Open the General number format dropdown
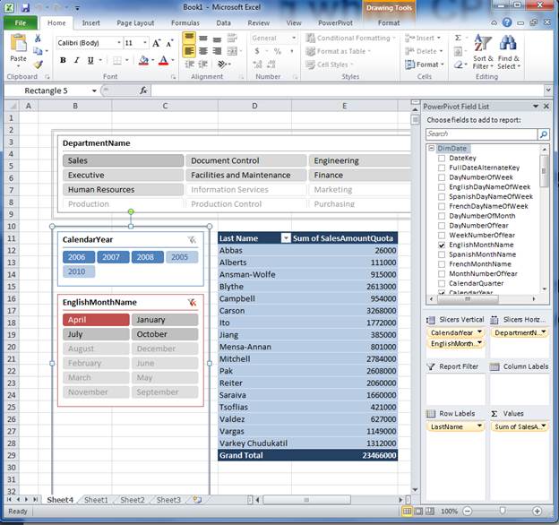 pyautogui.click(x=294, y=38)
